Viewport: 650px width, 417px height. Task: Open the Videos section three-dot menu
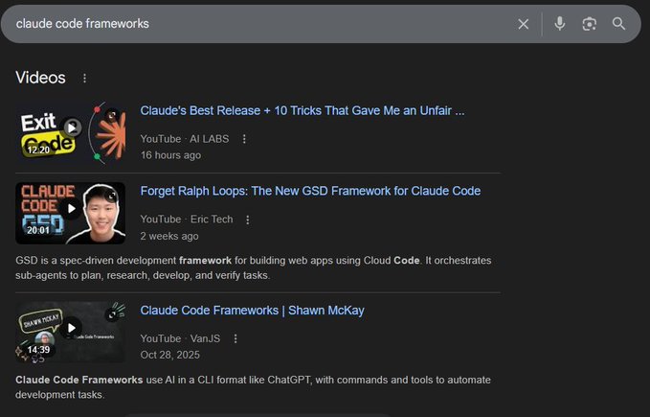tap(84, 79)
